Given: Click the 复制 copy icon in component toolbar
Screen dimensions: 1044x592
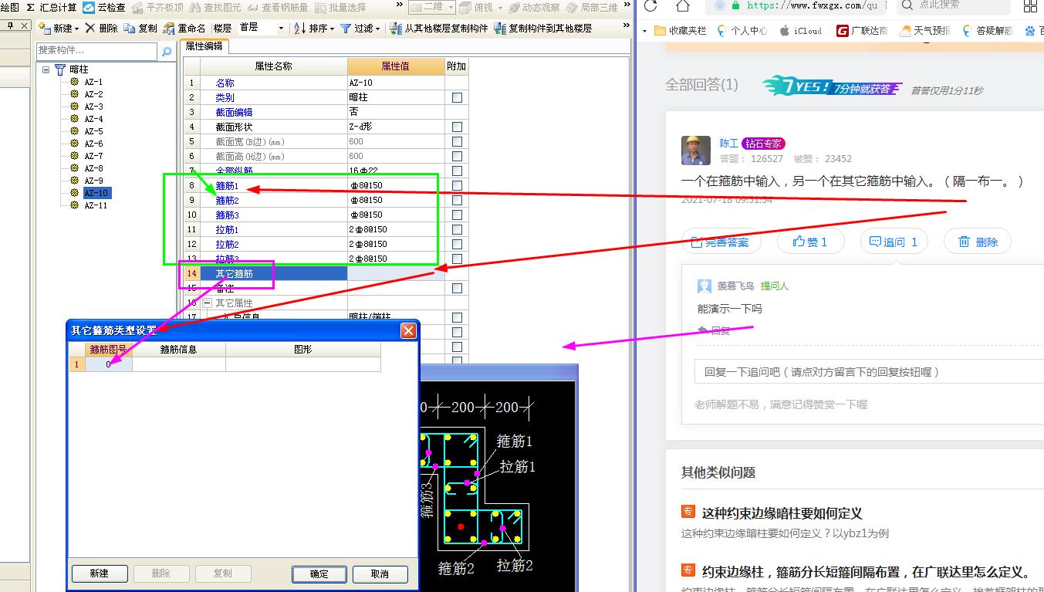Looking at the screenshot, I should tap(129, 28).
